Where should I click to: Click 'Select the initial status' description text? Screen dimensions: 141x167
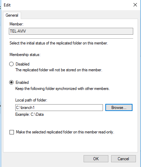click(x=59, y=43)
